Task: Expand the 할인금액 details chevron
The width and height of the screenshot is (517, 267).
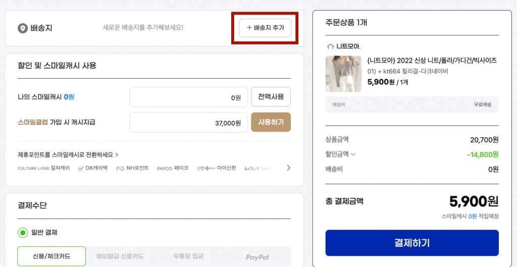Action: 353,154
